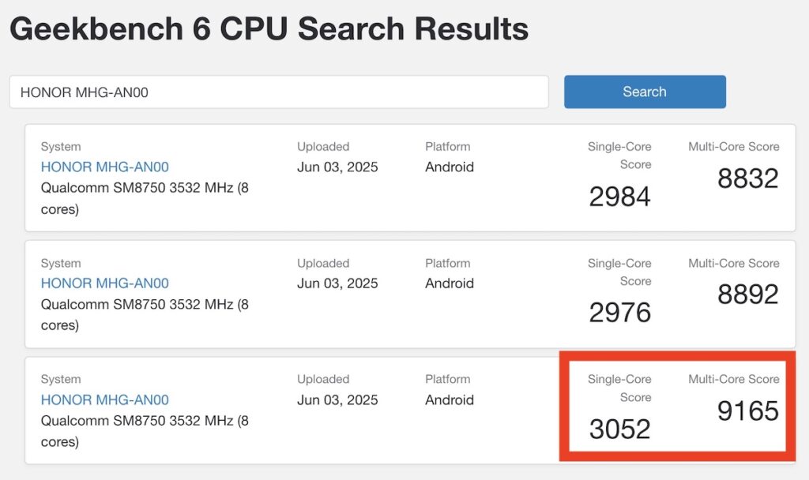Click Multi-Core Score label above 8832
The height and width of the screenshot is (480, 809).
pos(734,146)
